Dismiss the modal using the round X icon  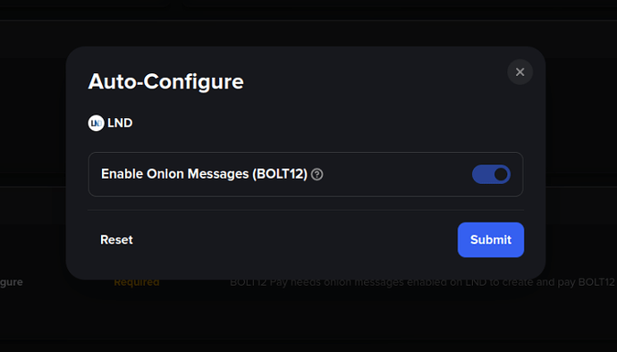[520, 72]
